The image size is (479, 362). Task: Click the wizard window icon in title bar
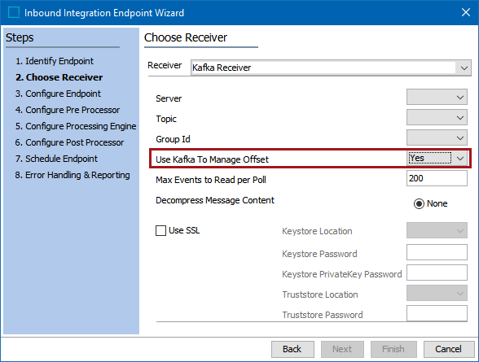point(13,12)
